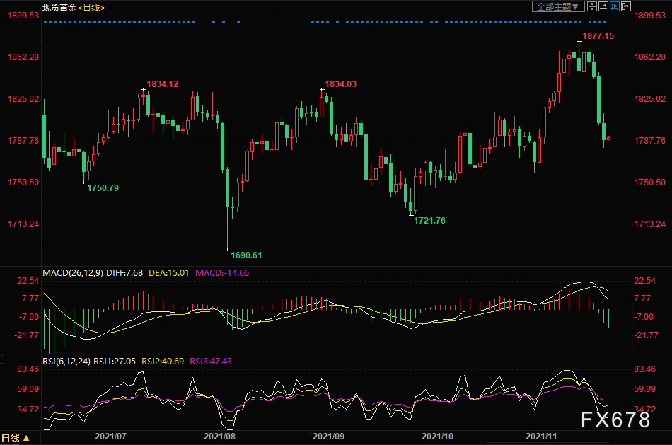Screen dimensions: 672x445
Task: Click the left MACD axis 22.54 label
Action: [28, 281]
